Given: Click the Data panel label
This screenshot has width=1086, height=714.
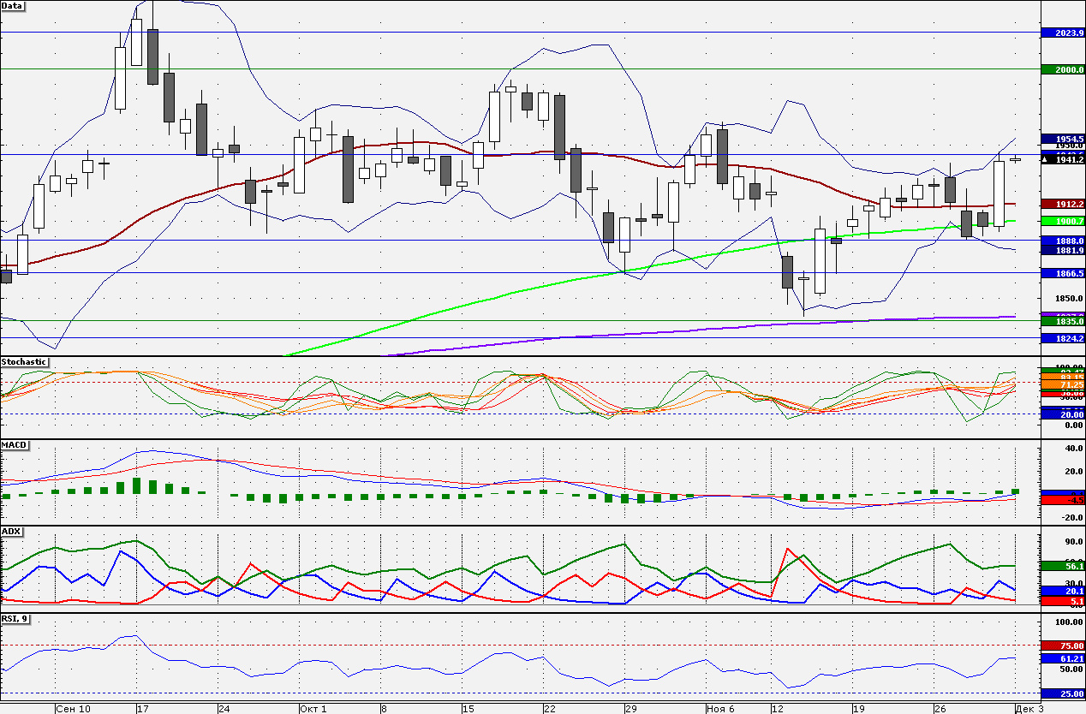Looking at the screenshot, I should (x=13, y=5).
